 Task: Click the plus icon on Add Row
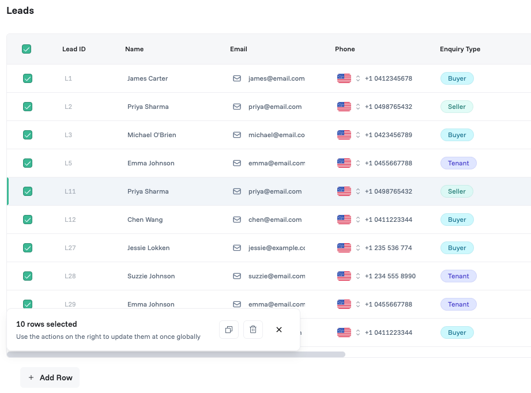[x=31, y=377]
